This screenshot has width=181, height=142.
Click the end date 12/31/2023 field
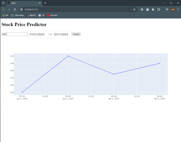(x=61, y=34)
